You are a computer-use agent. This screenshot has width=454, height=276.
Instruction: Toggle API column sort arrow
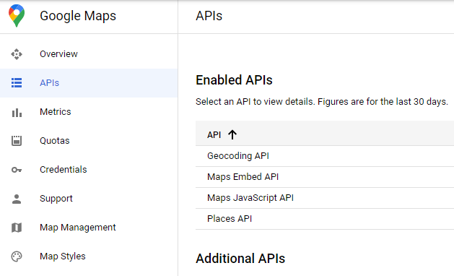tap(232, 135)
